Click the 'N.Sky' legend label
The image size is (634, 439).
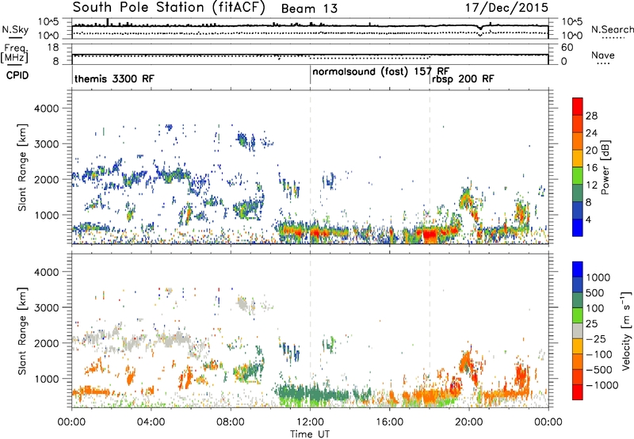point(15,29)
